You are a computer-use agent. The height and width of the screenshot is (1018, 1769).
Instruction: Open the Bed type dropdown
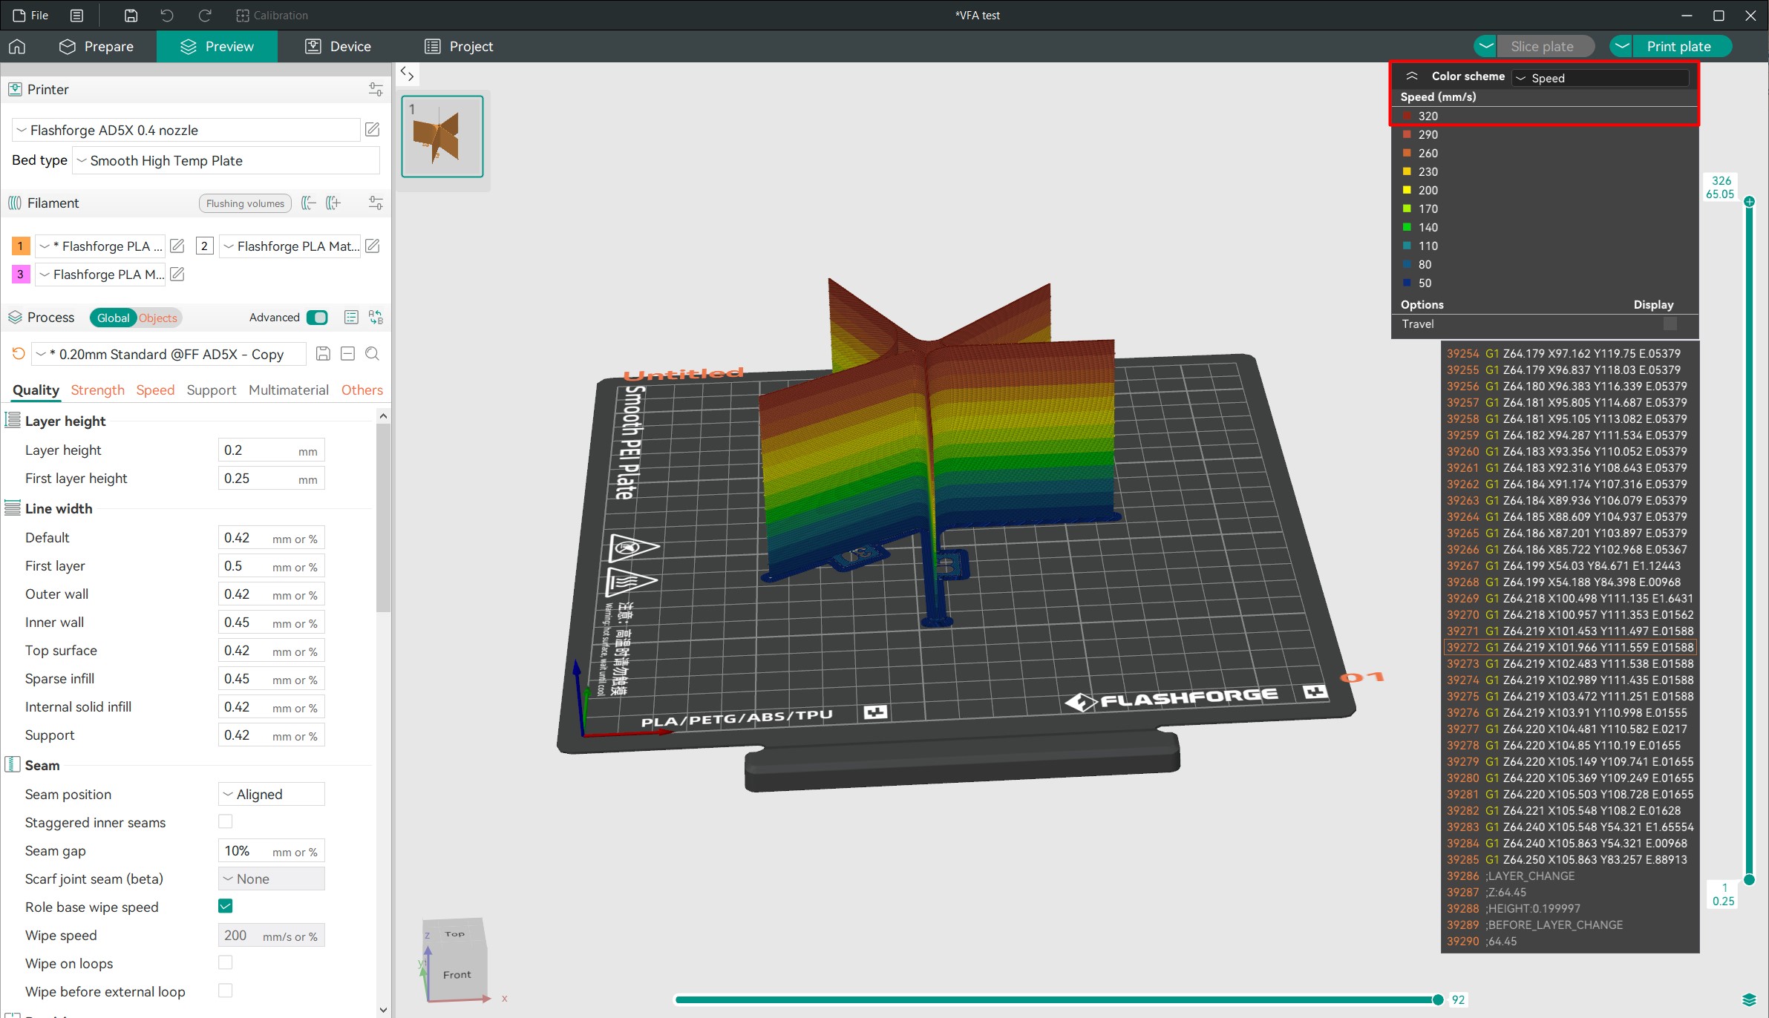pos(226,160)
